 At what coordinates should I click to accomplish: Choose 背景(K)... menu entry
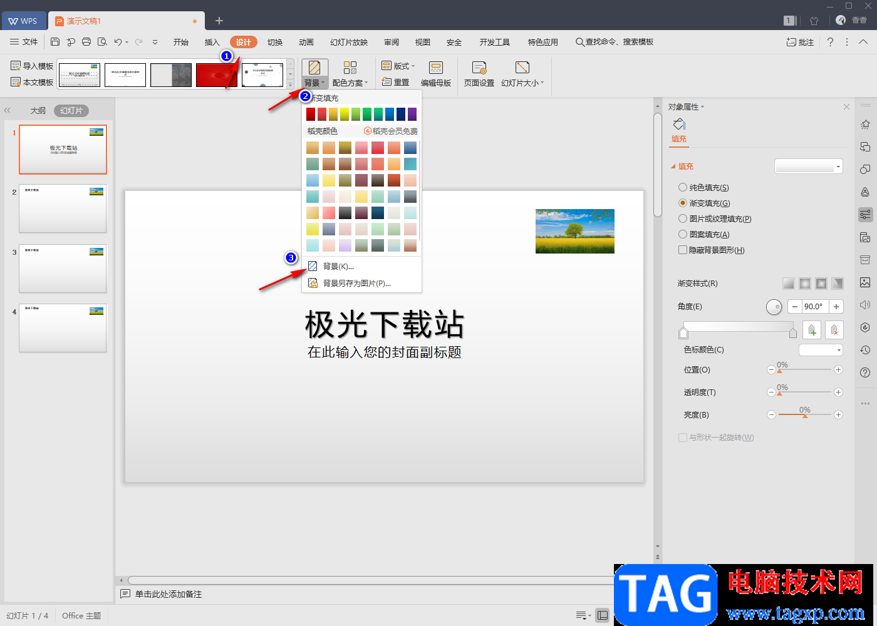361,266
